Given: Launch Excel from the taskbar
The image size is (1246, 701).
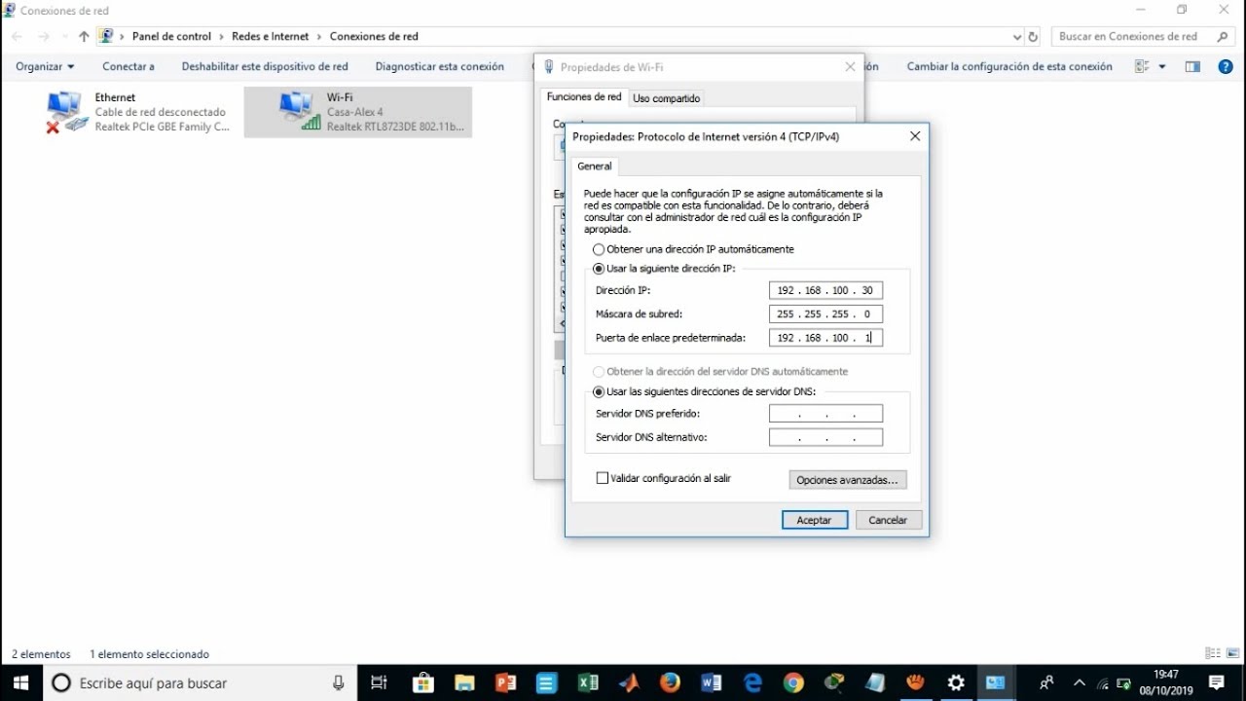Looking at the screenshot, I should (588, 683).
